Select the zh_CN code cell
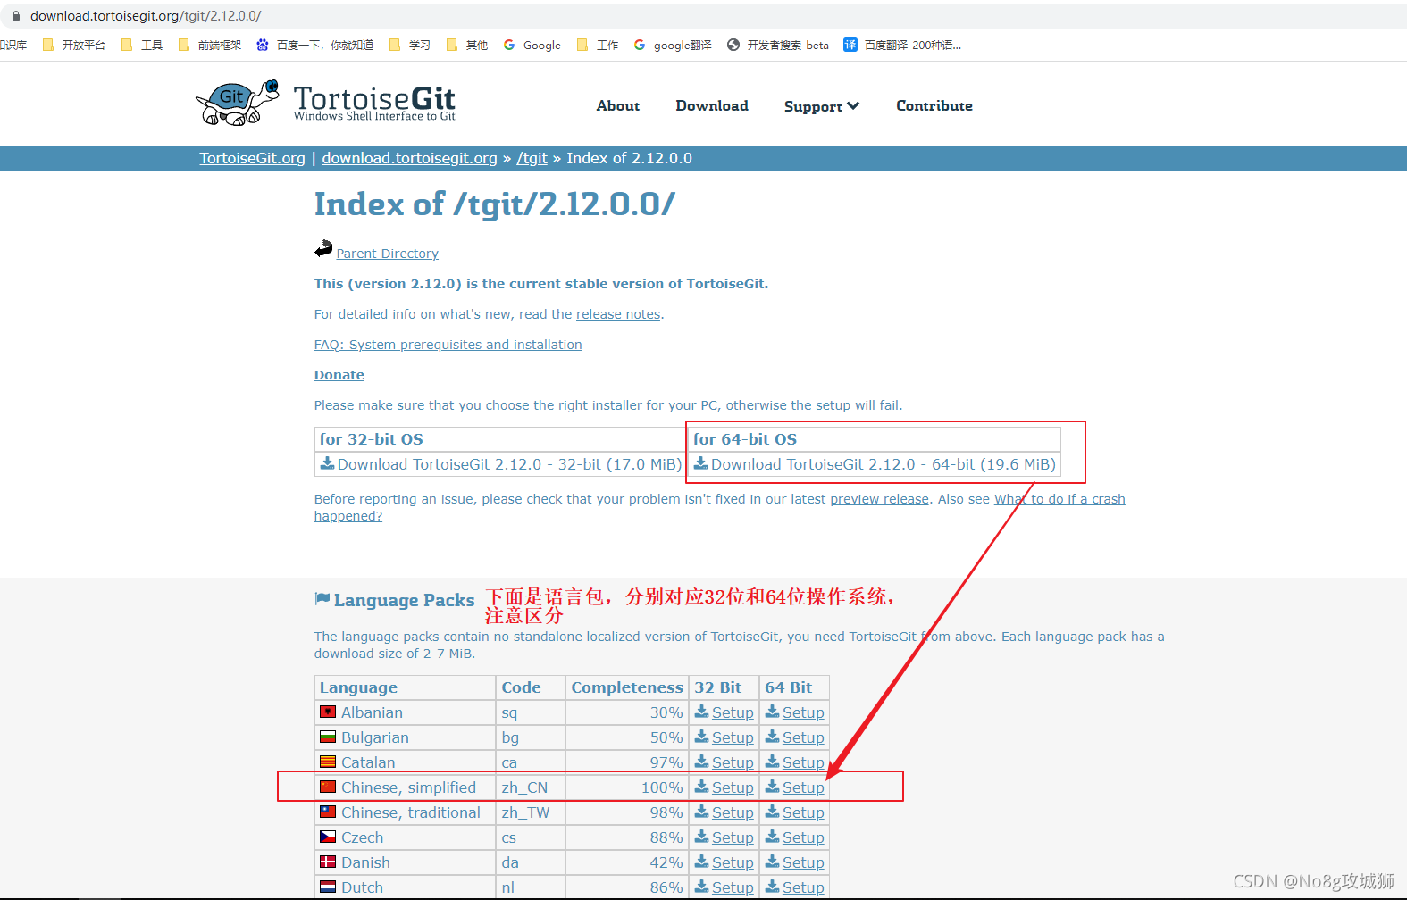This screenshot has width=1407, height=900. click(x=531, y=787)
